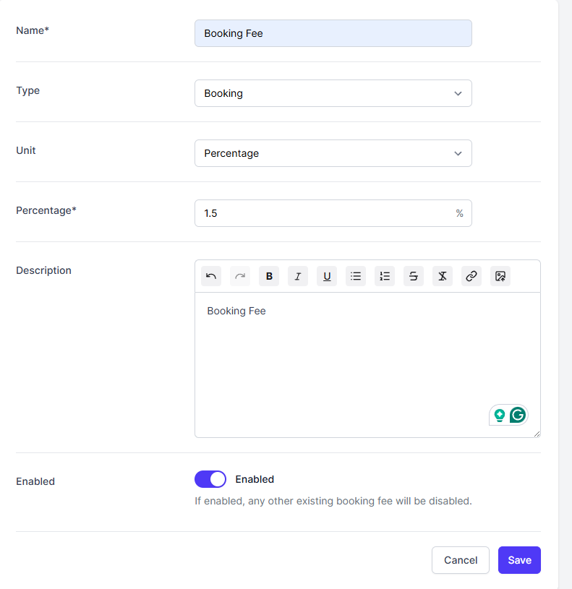The image size is (572, 589).
Task: Clear text formatting in the editor
Action: pyautogui.click(x=443, y=276)
